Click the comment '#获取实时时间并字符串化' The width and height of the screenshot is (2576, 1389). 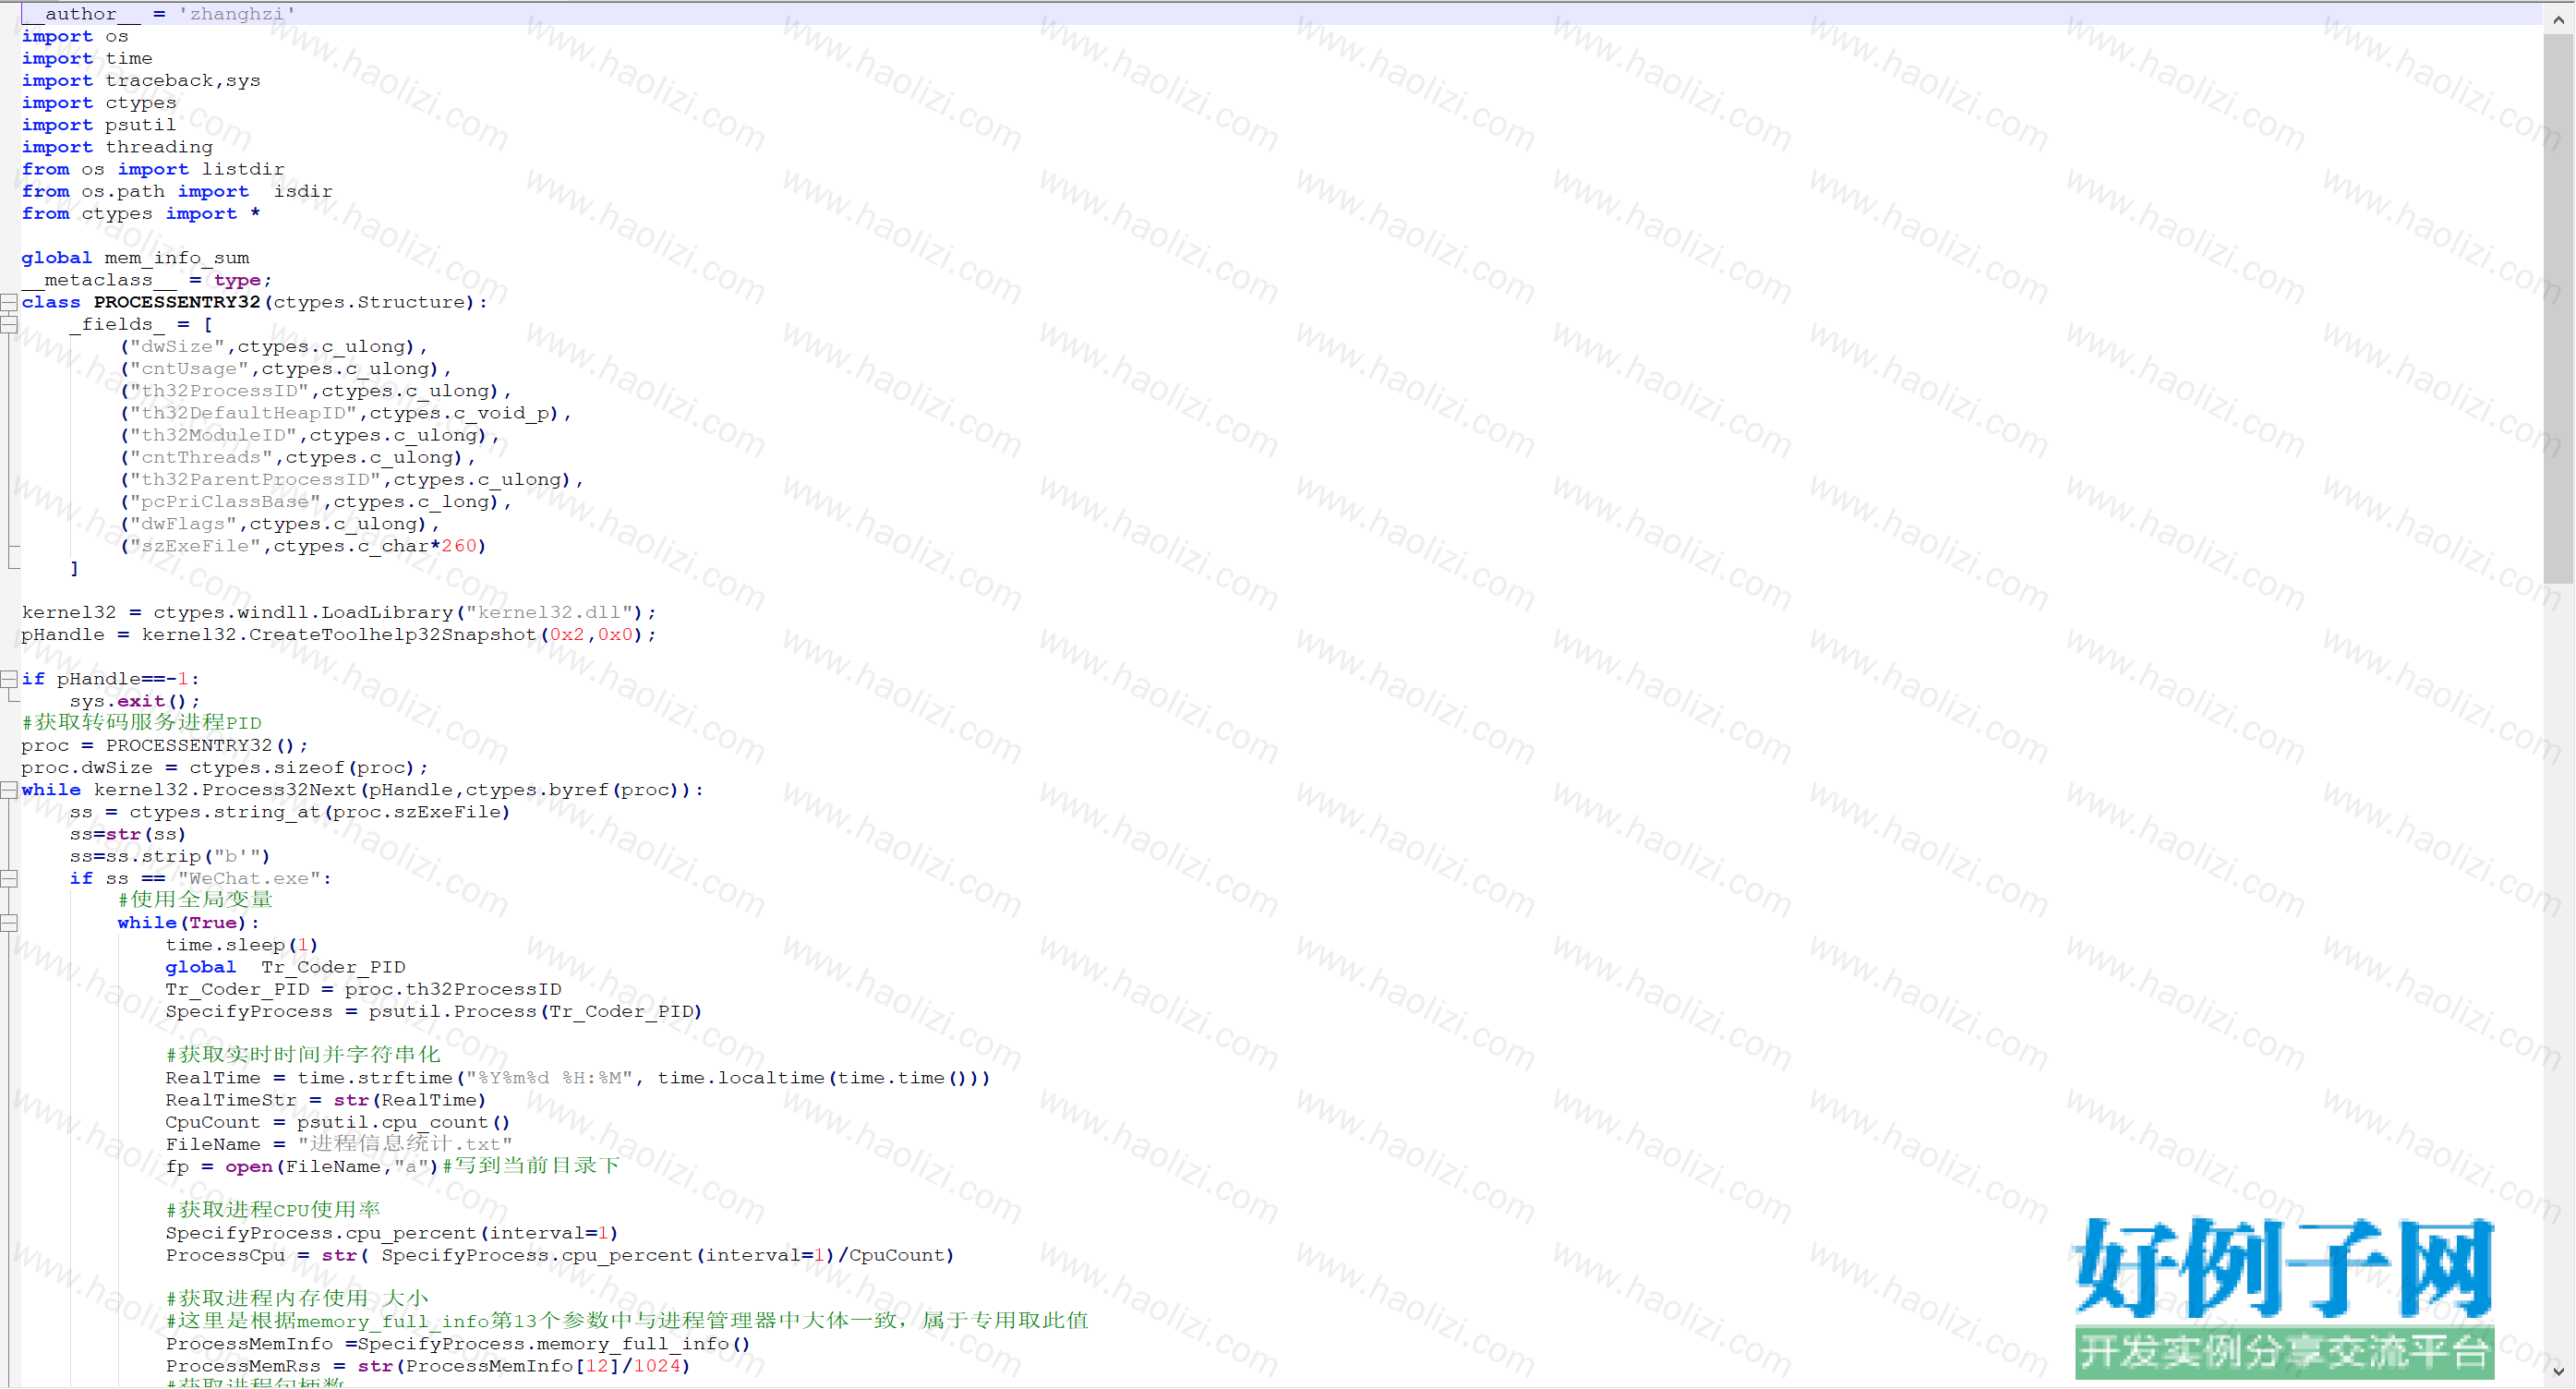303,1055
